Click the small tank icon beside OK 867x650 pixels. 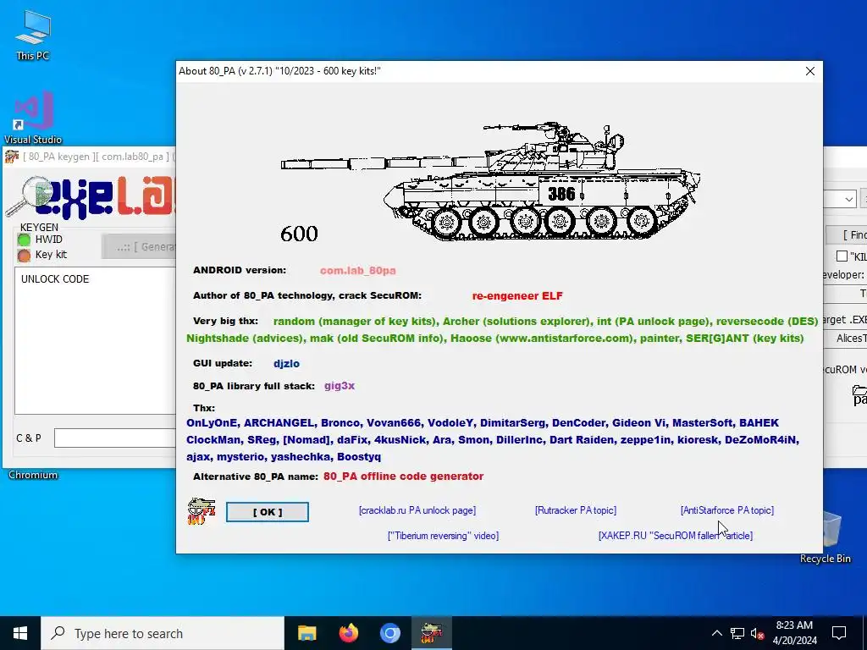pyautogui.click(x=202, y=511)
